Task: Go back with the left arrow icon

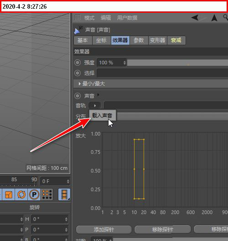Action: [x=195, y=17]
